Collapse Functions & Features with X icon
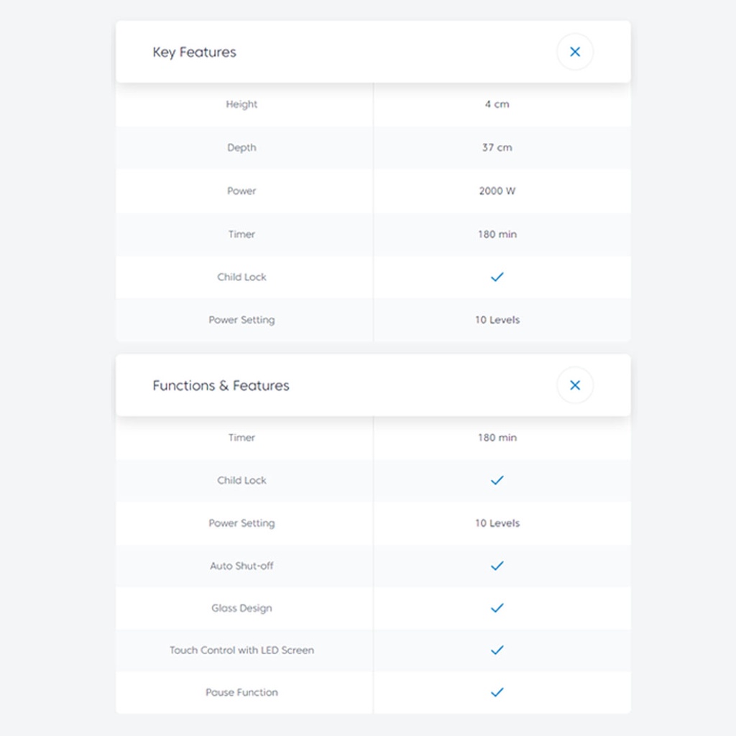 (575, 385)
